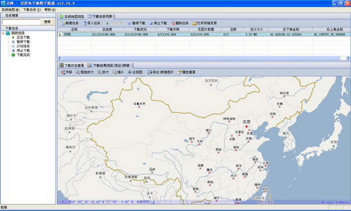Select 暂停下载 paused item in task tree
Screen dimensions: 351x211
pyautogui.click(x=23, y=42)
